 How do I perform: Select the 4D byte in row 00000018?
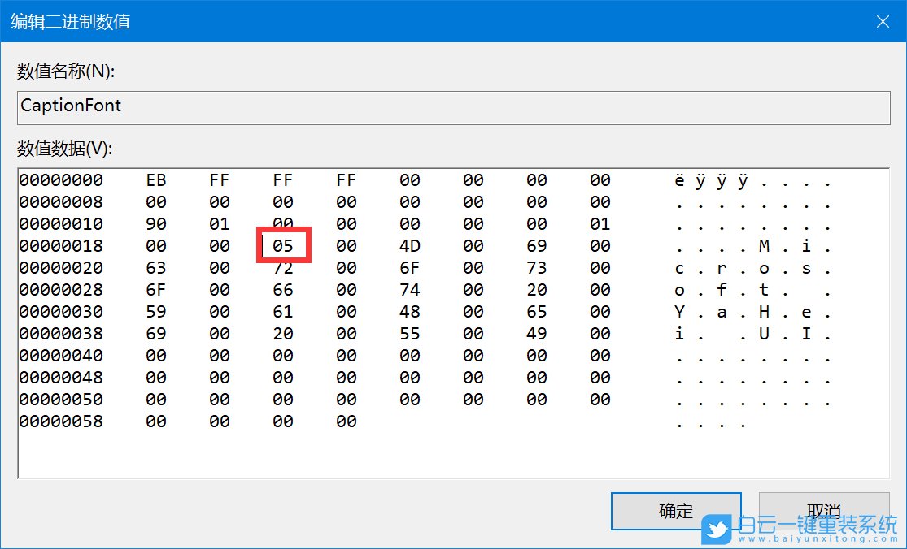[x=409, y=245]
